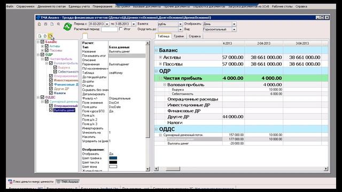Click the properties panel scroll up arrow
This screenshot has height=192, width=342.
coord(147,43)
